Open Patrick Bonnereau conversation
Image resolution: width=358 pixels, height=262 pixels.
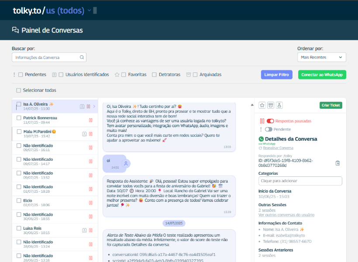point(55,120)
